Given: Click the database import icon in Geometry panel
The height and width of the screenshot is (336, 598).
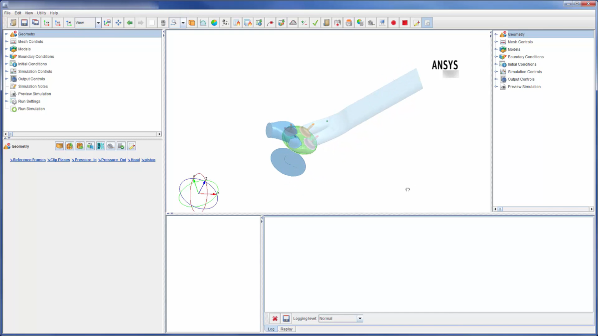Looking at the screenshot, I should click(x=70, y=146).
